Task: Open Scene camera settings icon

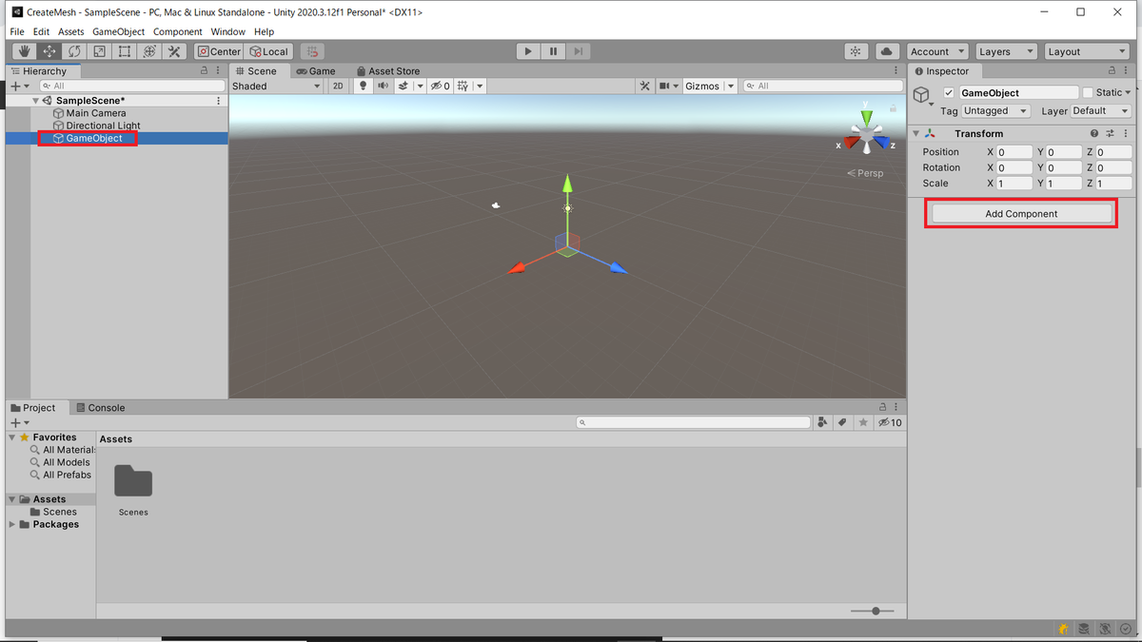Action: tap(667, 86)
